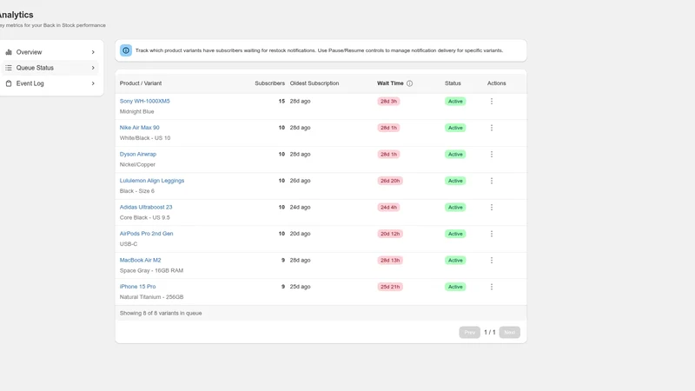Click the Core Black - US 9.5 variant text
This screenshot has height=391, width=695.
pos(144,218)
